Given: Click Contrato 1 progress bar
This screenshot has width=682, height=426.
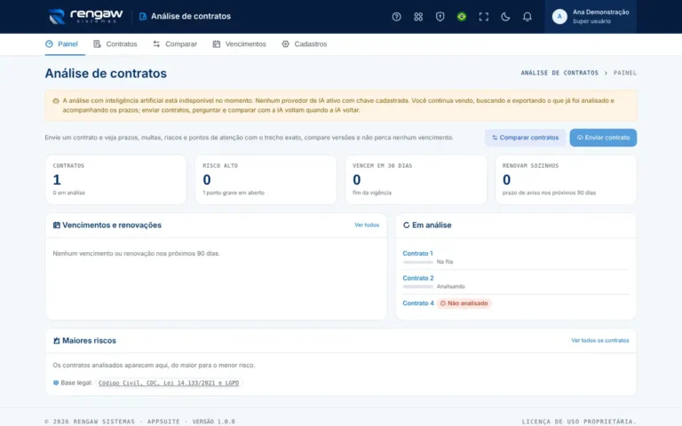Looking at the screenshot, I should tap(418, 262).
